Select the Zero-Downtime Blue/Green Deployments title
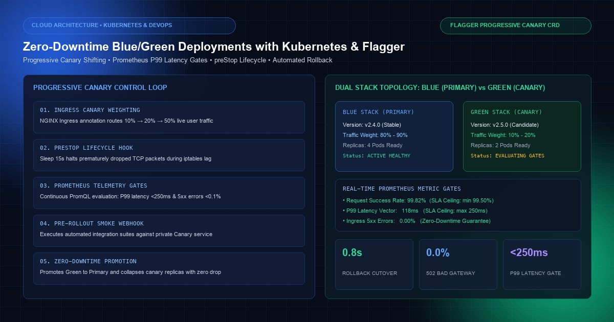Viewport: 614px width, 322px height. point(214,47)
